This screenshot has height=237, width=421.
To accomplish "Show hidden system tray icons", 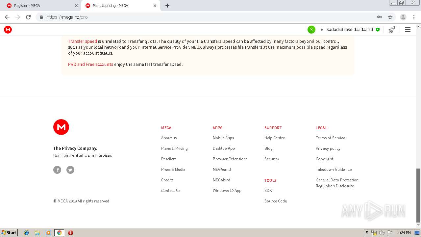I will click(367, 233).
